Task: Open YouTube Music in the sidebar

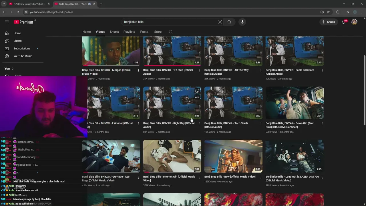Action: click(23, 56)
